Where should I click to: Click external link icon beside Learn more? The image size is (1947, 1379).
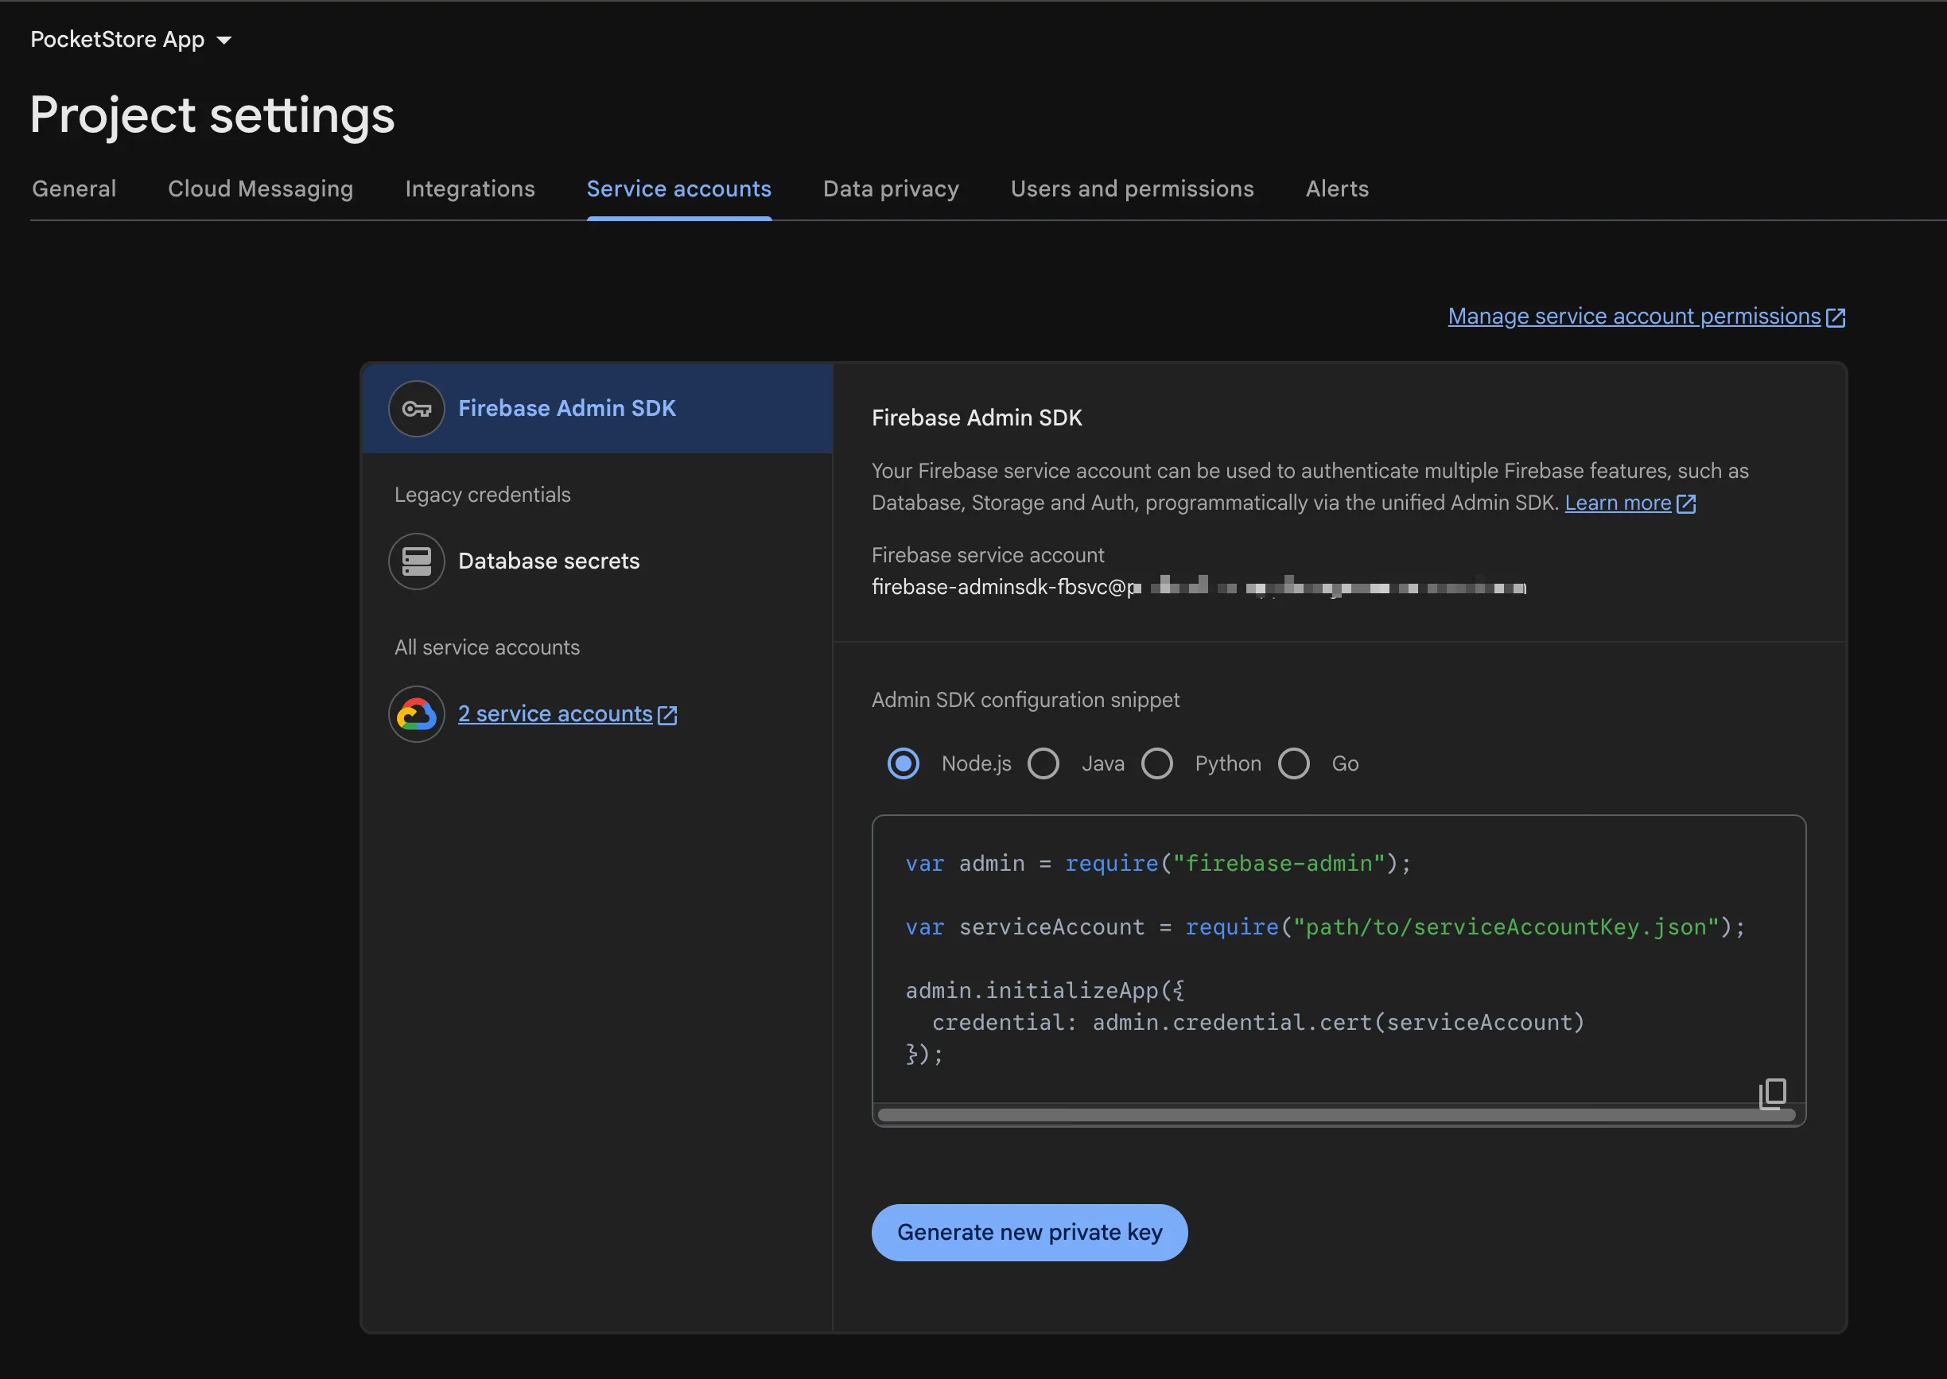pyautogui.click(x=1686, y=504)
